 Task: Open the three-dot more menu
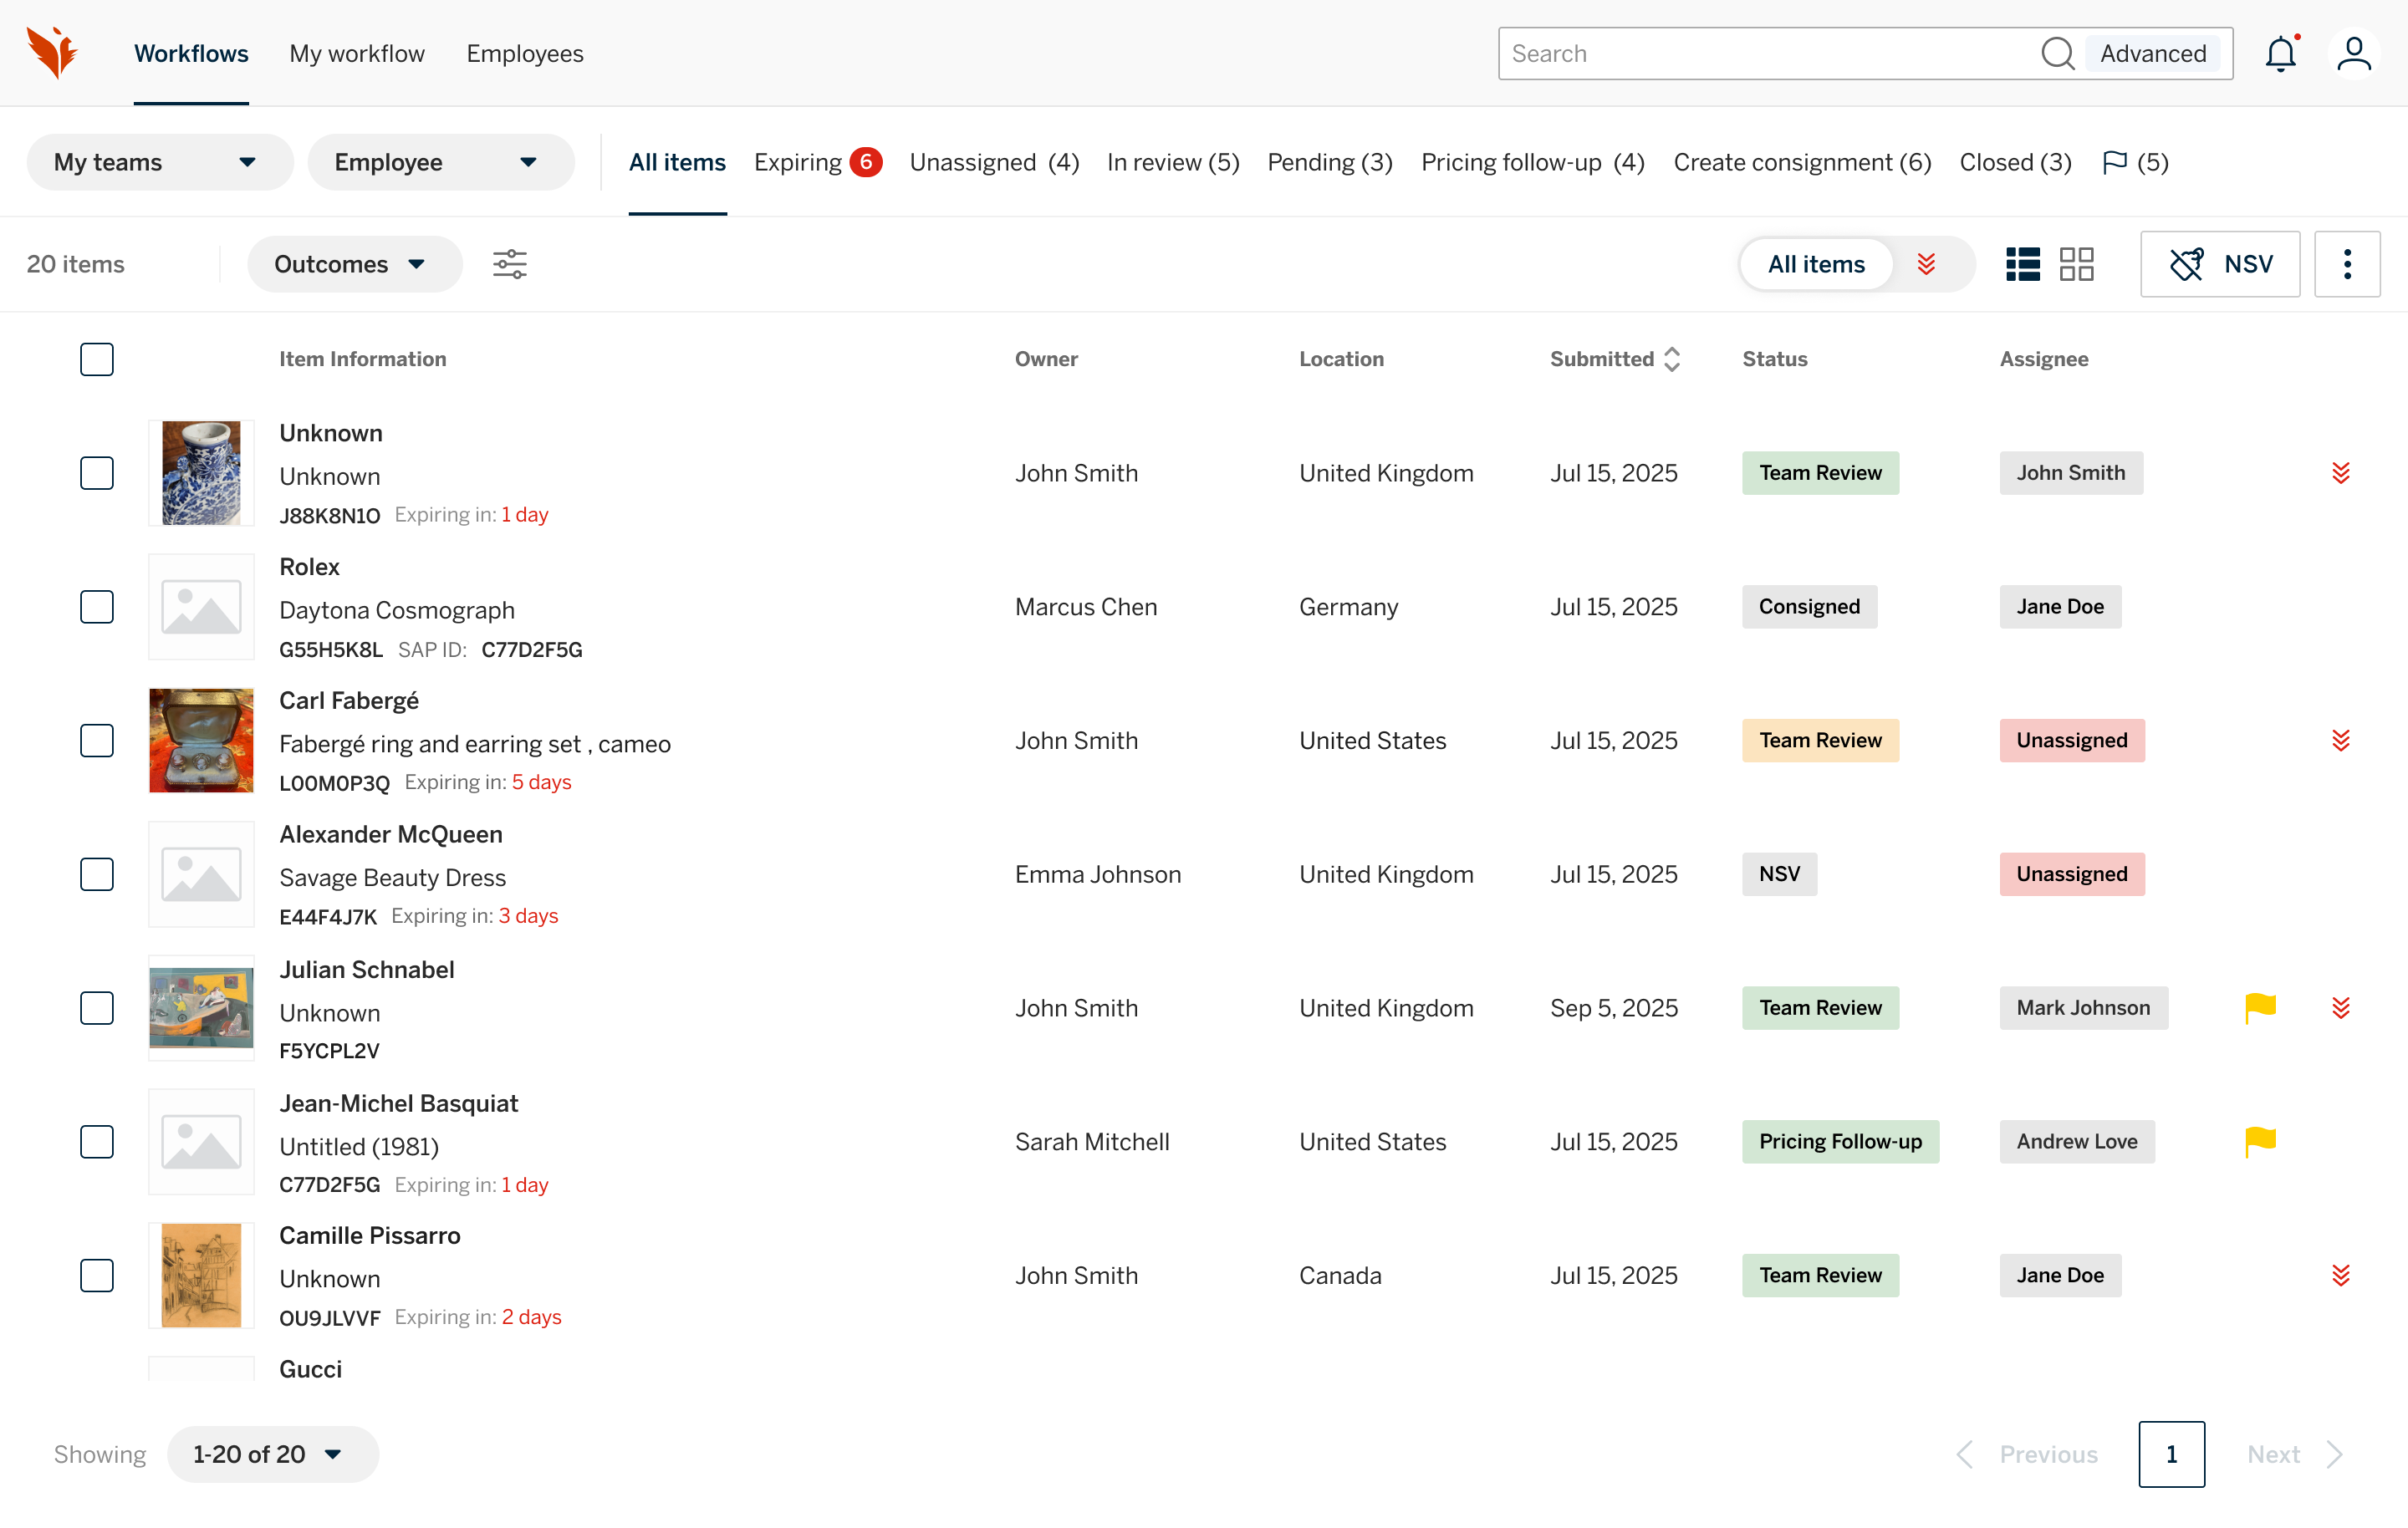[x=2347, y=264]
